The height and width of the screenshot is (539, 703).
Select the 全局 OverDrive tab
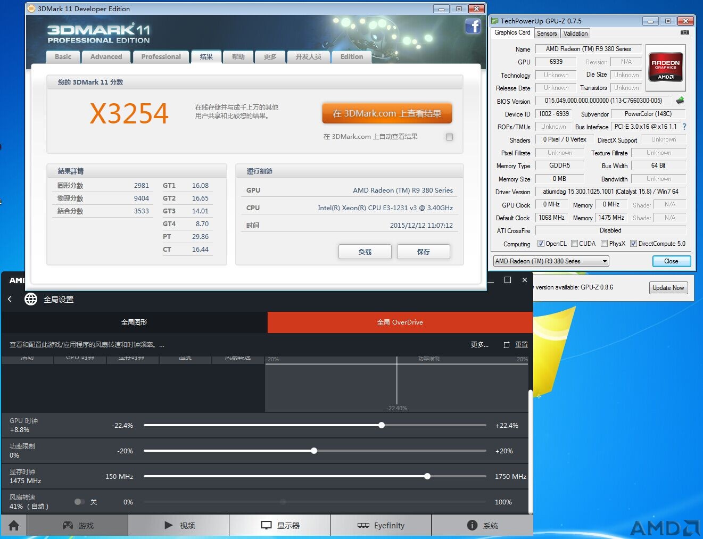pos(400,322)
